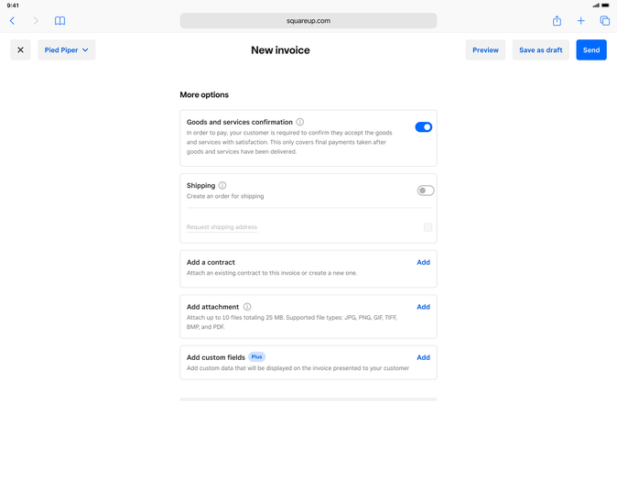Enable the Shipping toggle

click(x=426, y=191)
